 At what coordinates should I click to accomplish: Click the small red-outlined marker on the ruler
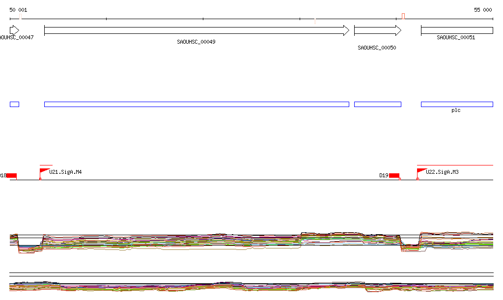[403, 16]
